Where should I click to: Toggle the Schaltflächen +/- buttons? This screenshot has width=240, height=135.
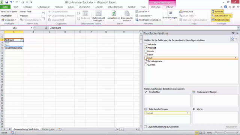(x=222, y=16)
